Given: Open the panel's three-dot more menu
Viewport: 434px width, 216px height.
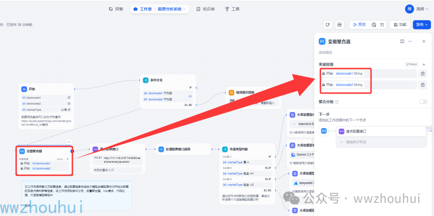Looking at the screenshot, I should (410, 41).
